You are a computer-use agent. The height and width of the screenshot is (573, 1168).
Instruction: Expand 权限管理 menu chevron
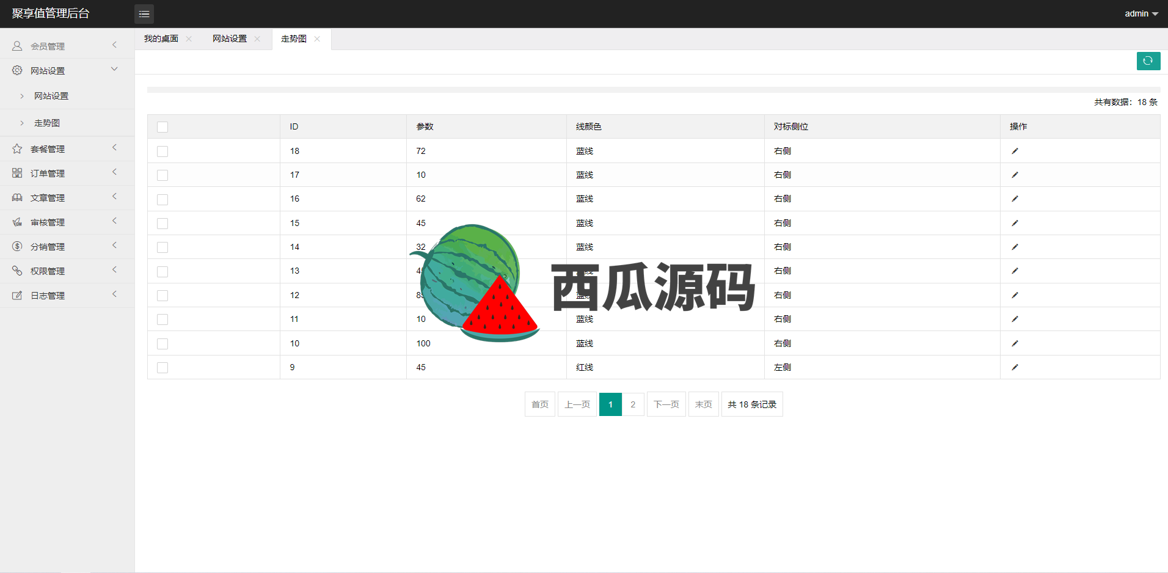pyautogui.click(x=114, y=269)
